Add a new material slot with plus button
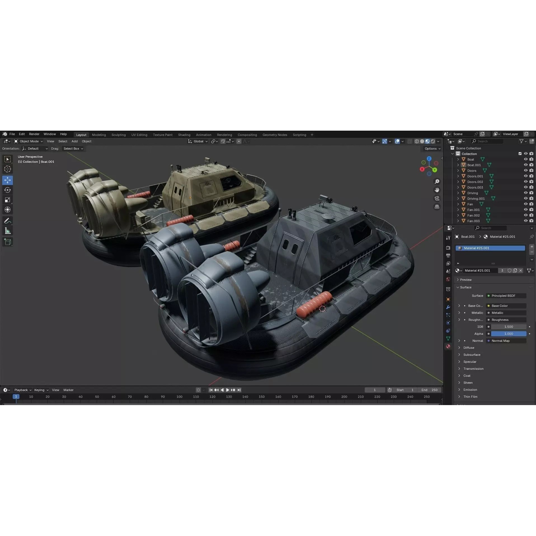The image size is (536, 536). point(532,247)
